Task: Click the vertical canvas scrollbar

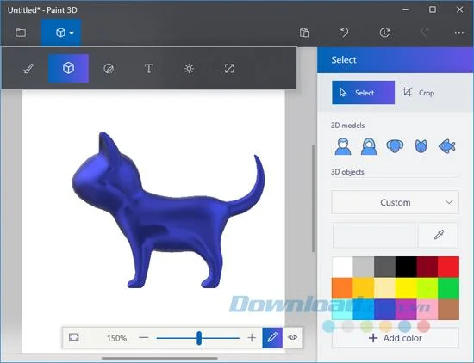Action: 313,198
